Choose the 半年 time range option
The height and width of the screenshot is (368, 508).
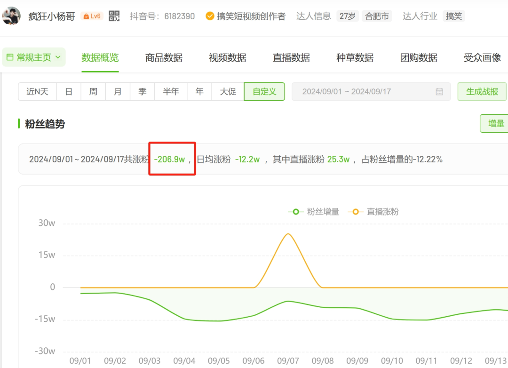point(171,92)
